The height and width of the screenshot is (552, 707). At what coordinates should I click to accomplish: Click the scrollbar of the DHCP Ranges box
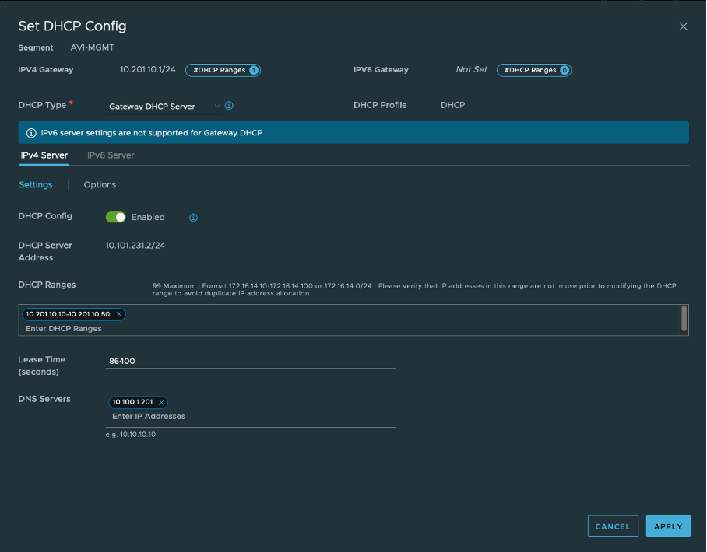[x=684, y=320]
